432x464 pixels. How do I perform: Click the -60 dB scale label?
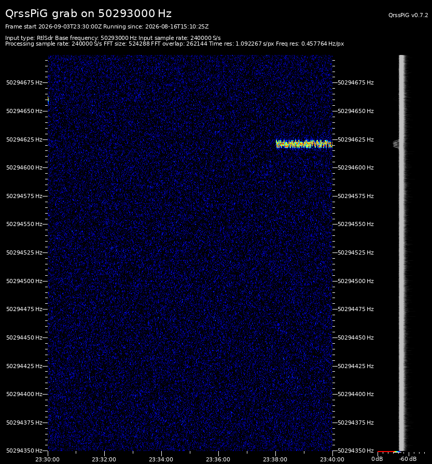tap(408, 459)
